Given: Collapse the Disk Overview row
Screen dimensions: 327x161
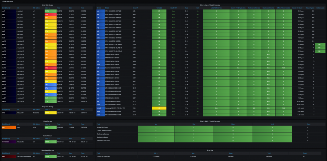Looking at the screenshot, I should click(7, 1).
